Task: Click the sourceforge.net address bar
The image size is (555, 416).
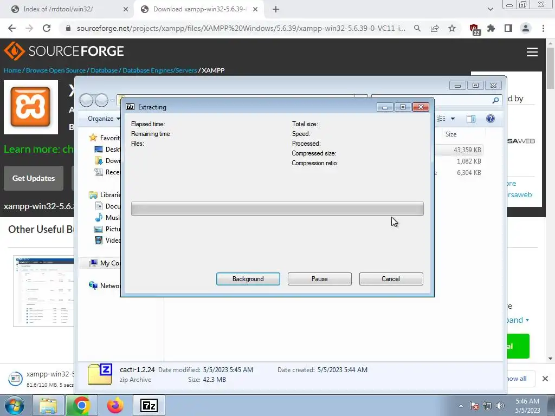Action: (241, 28)
